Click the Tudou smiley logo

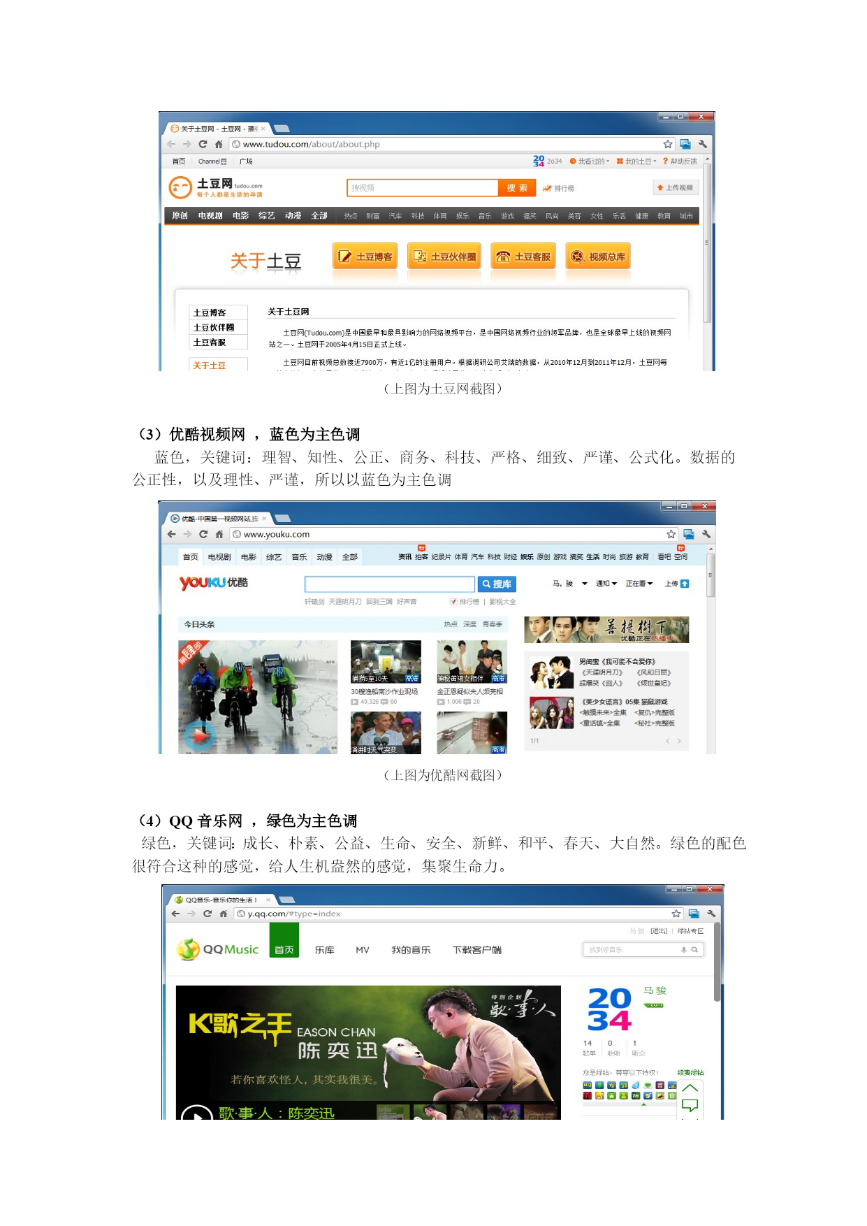pos(180,187)
